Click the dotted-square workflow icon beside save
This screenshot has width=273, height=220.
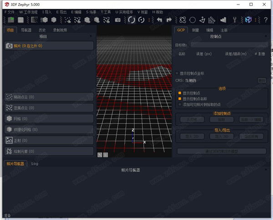(x=34, y=20)
